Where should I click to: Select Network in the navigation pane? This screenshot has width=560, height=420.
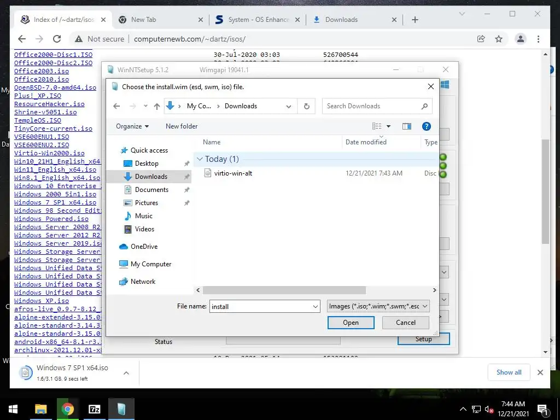pyautogui.click(x=143, y=282)
